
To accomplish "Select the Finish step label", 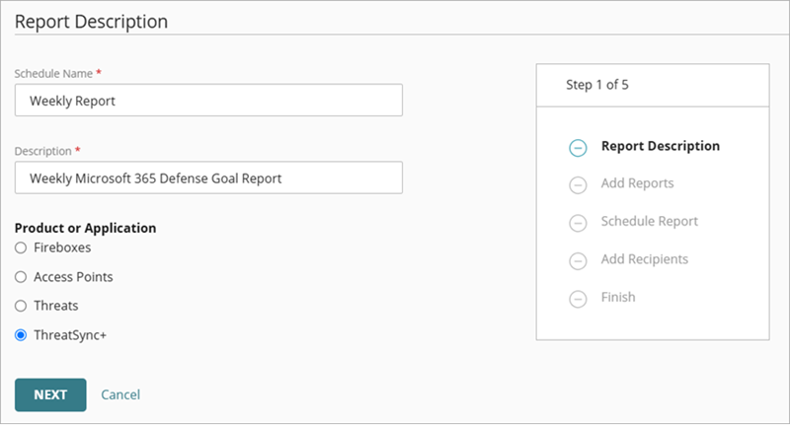I will pos(618,297).
